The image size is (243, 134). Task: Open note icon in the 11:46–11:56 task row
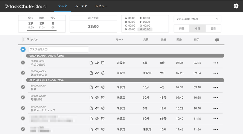(91, 129)
